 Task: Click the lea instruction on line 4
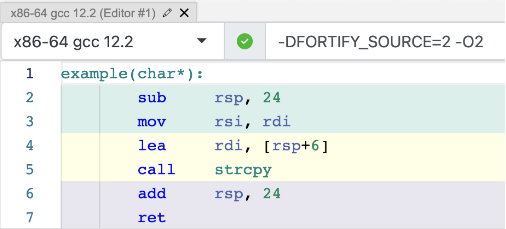pos(152,146)
